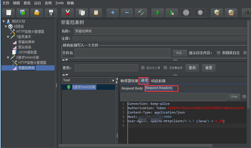Image resolution: width=251 pixels, height=148 pixels.
Task: Select the 测试计划 test plan node
Action: [18, 21]
